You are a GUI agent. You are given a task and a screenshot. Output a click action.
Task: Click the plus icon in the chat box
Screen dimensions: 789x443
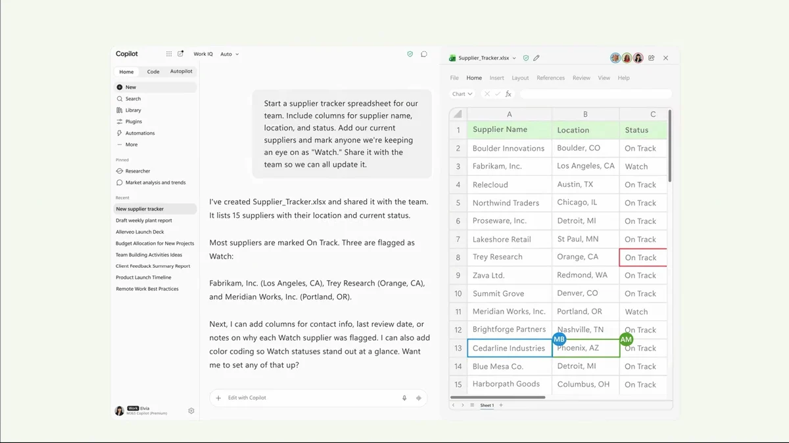coord(218,398)
